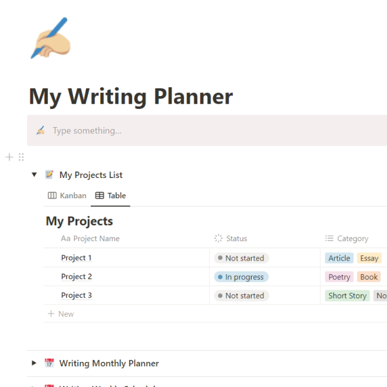
Task: Click the Article category tag
Action: (339, 258)
